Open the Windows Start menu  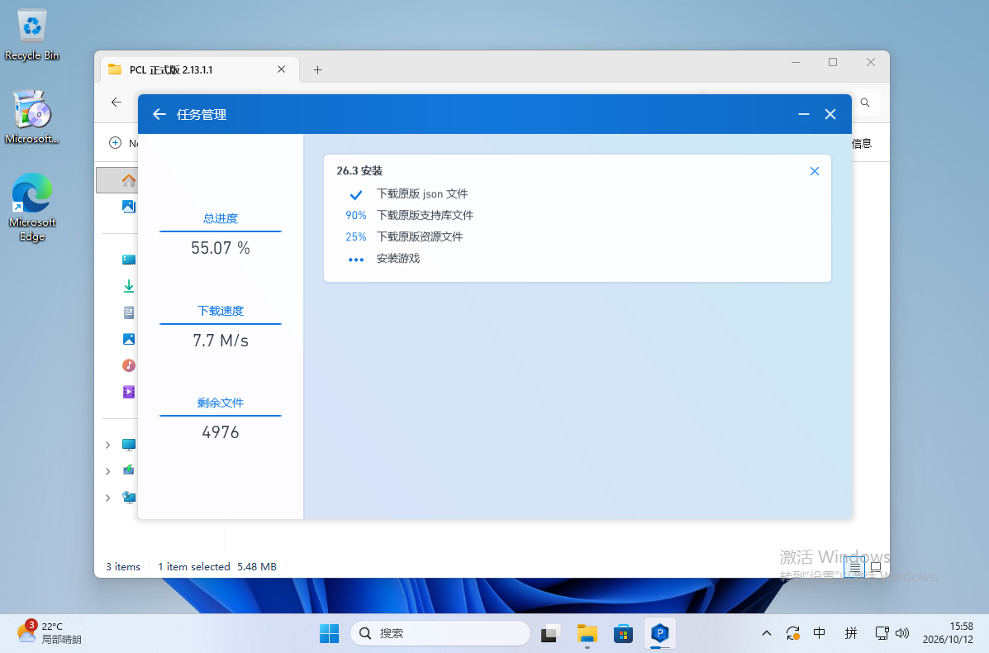tap(329, 633)
